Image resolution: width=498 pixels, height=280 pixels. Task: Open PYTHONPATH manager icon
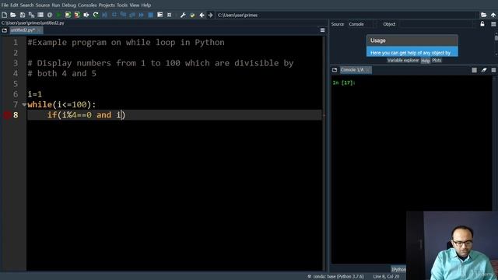(192, 15)
